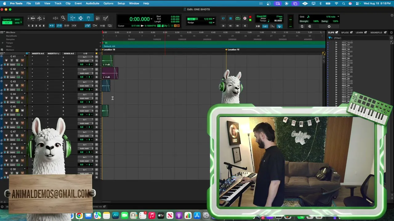394x221 pixels.
Task: Click the Fast Forward transport button
Action: coord(237,26)
